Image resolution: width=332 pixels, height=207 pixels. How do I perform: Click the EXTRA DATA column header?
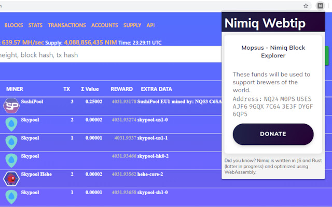pos(157,89)
